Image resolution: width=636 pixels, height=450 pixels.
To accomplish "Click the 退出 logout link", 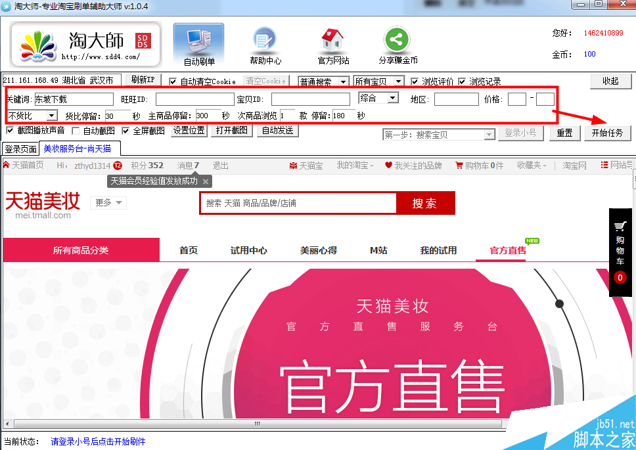I will pyautogui.click(x=221, y=166).
